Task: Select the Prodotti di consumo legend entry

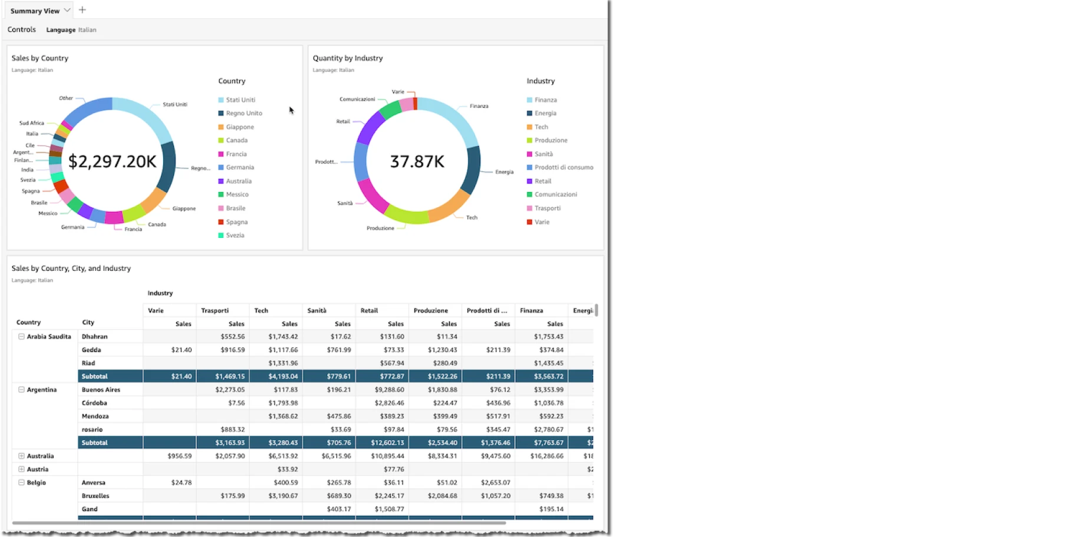Action: coord(563,168)
